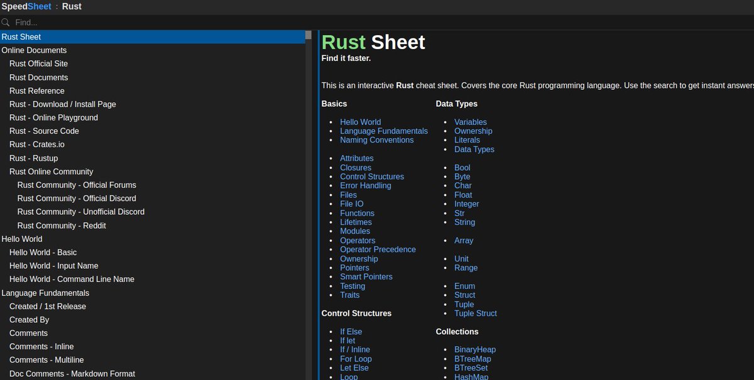Viewport: 754px width, 380px height.
Task: Open the Let Else link
Action: click(355, 368)
